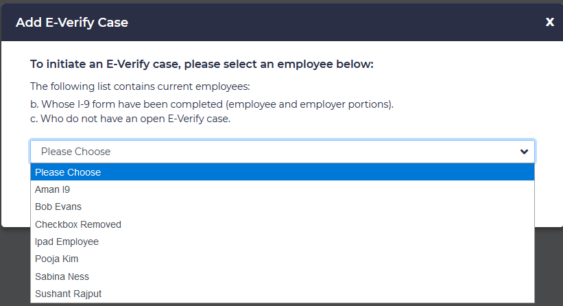The width and height of the screenshot is (563, 306).
Task: Click the employee select box showing Please Choose
Action: click(274, 152)
